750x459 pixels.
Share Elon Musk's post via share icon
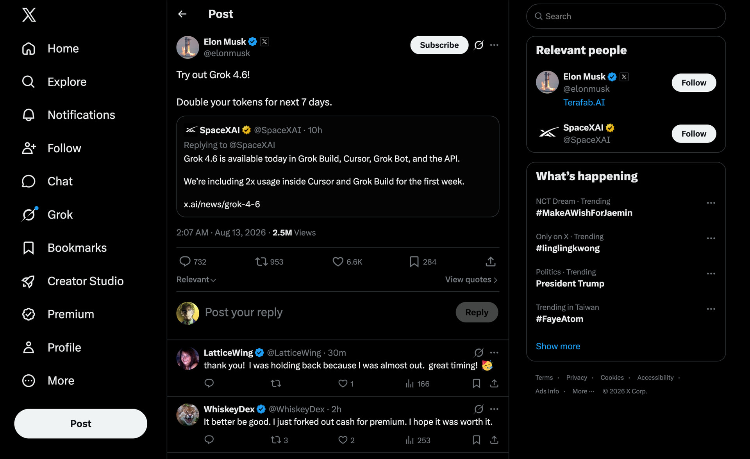[491, 262]
